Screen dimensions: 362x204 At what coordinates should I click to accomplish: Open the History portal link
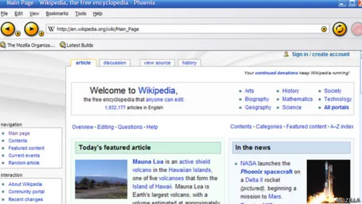pyautogui.click(x=290, y=91)
